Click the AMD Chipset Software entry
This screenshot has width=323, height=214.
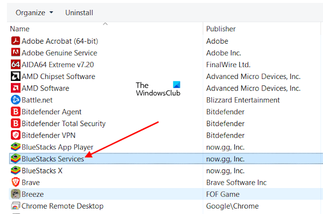coord(59,76)
